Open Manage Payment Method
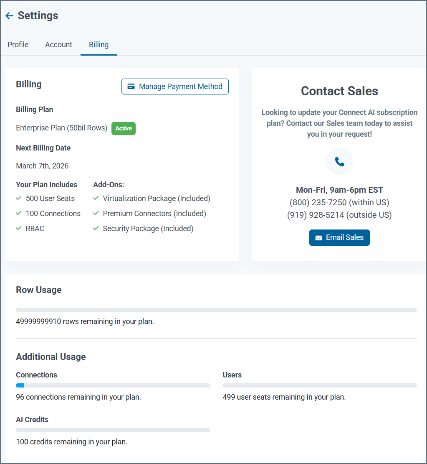Image resolution: width=427 pixels, height=464 pixels. (175, 87)
